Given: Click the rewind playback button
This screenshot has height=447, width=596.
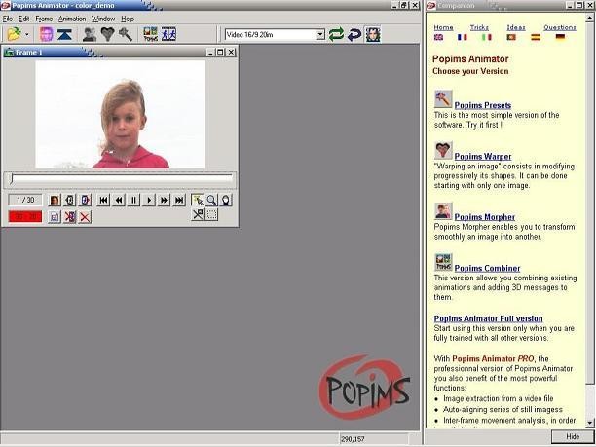Looking at the screenshot, I should coord(119,200).
